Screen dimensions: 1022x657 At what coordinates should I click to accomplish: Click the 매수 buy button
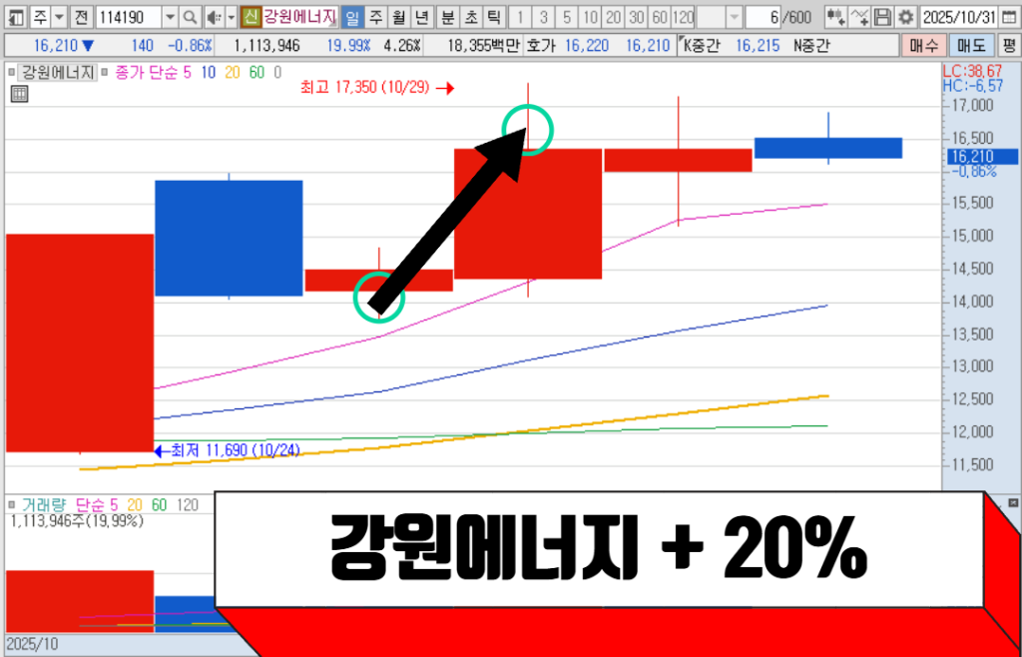pos(921,45)
